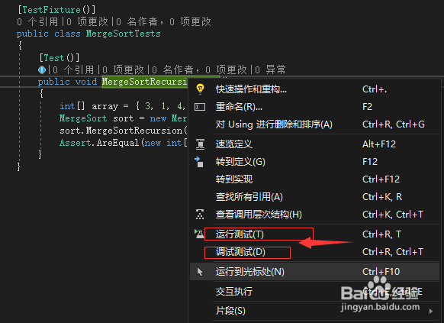Choose 调试测试(D) entry

pos(314,252)
